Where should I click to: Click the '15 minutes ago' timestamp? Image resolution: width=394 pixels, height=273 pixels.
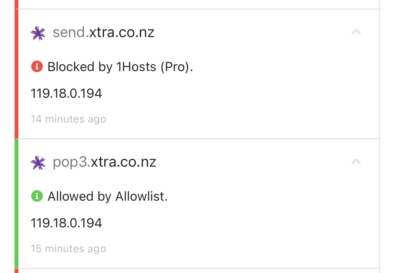click(x=69, y=248)
